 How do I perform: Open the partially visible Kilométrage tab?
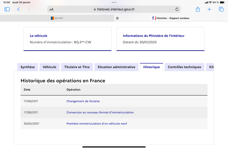pos(210,67)
